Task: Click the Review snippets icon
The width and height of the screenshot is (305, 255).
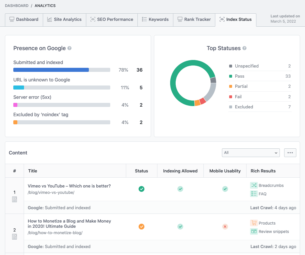Action: click(254, 232)
